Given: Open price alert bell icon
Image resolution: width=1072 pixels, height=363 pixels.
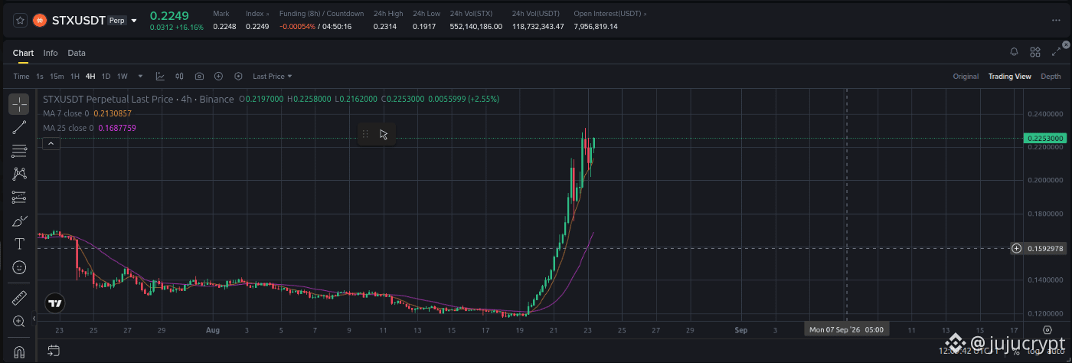Looking at the screenshot, I should pos(1014,52).
